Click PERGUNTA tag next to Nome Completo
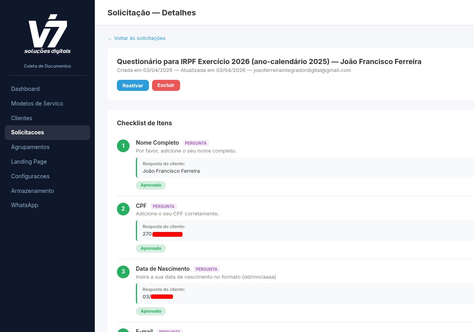Screen dimensions: 474x332 196,143
